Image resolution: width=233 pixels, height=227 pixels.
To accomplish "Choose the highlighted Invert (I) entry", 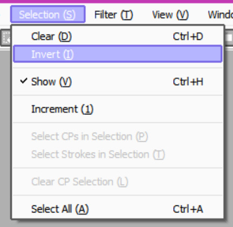I will 118,54.
